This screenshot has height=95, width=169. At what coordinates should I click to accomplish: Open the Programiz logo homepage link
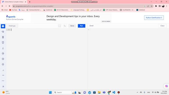(11, 16)
